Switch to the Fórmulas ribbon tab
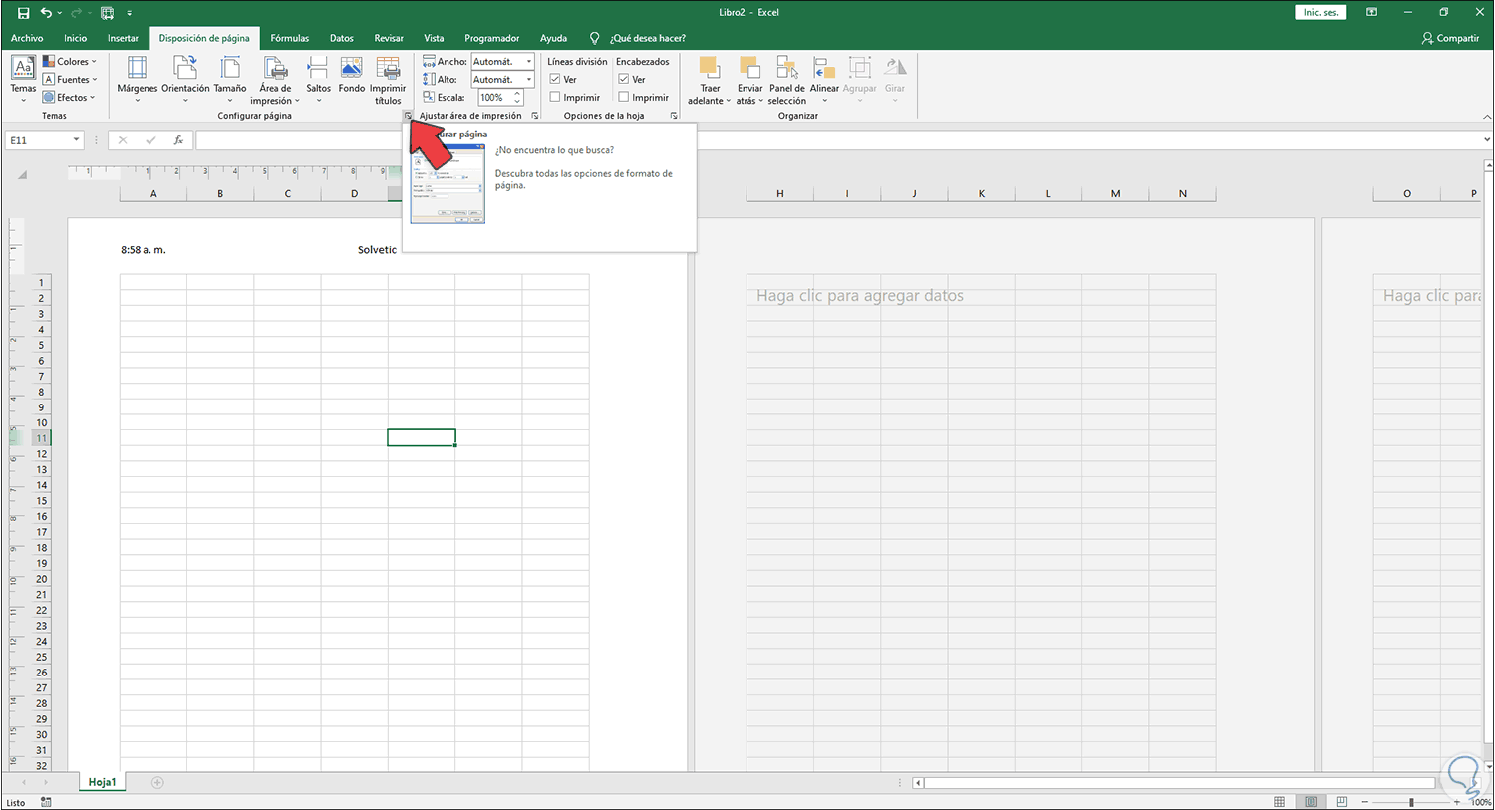The width and height of the screenshot is (1495, 810). pyautogui.click(x=289, y=38)
